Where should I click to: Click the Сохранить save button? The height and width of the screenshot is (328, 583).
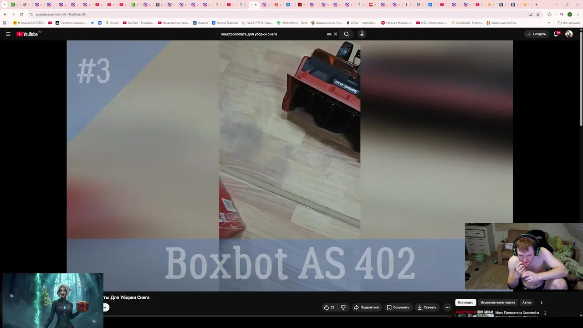(x=398, y=307)
